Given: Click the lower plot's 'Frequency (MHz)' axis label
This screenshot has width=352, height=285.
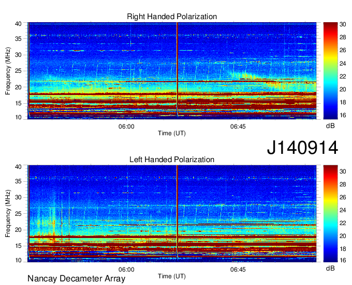Looking at the screenshot, I should [x=8, y=214].
